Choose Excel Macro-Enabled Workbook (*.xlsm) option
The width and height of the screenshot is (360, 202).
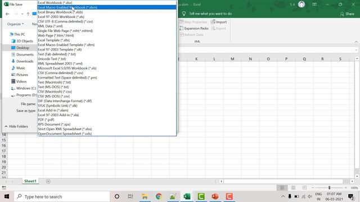pos(107,7)
